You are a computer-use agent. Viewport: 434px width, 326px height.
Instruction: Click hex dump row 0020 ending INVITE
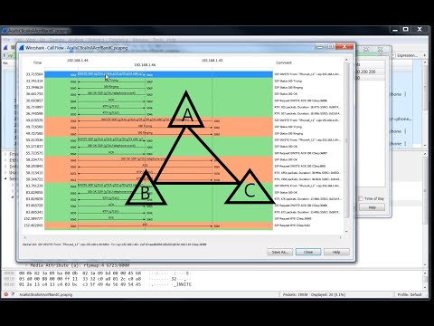[x=98, y=284]
